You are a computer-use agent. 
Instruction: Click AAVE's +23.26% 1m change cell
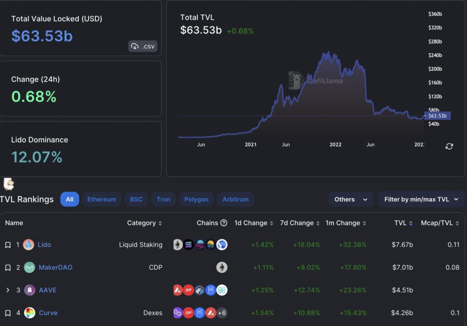point(353,290)
